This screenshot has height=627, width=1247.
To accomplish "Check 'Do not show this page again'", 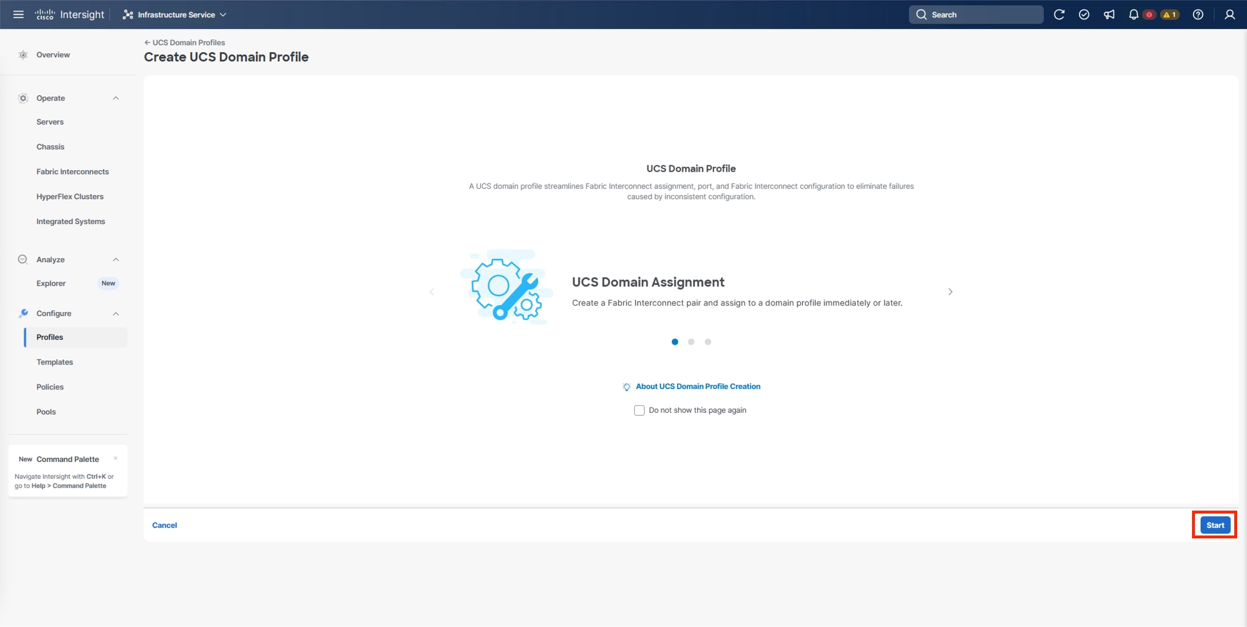I will click(639, 410).
